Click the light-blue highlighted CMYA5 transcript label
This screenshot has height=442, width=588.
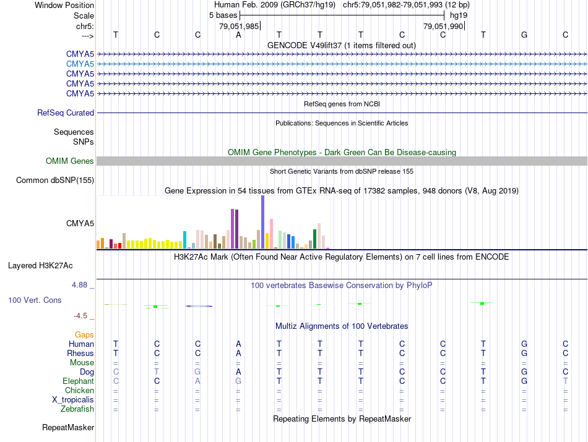[x=80, y=64]
